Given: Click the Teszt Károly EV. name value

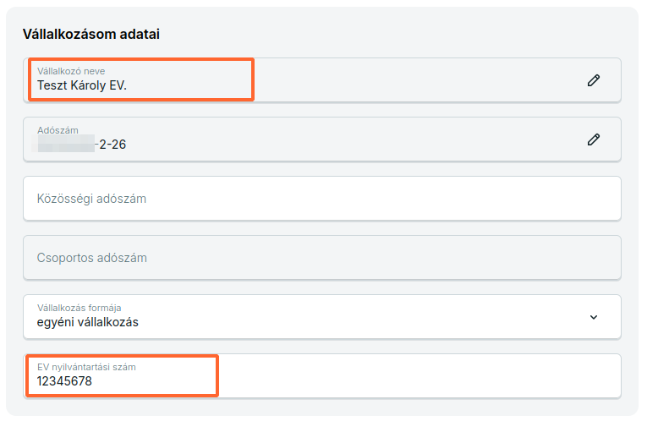Looking at the screenshot, I should point(82,85).
